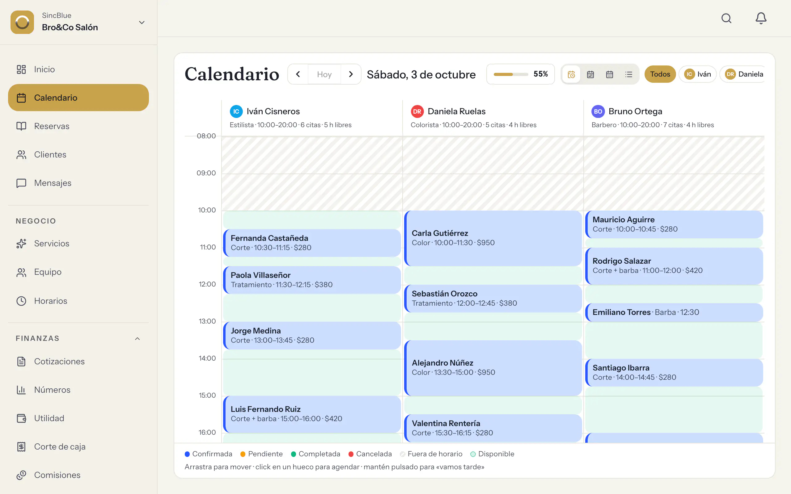
Task: Select the day view icon
Action: [571, 74]
